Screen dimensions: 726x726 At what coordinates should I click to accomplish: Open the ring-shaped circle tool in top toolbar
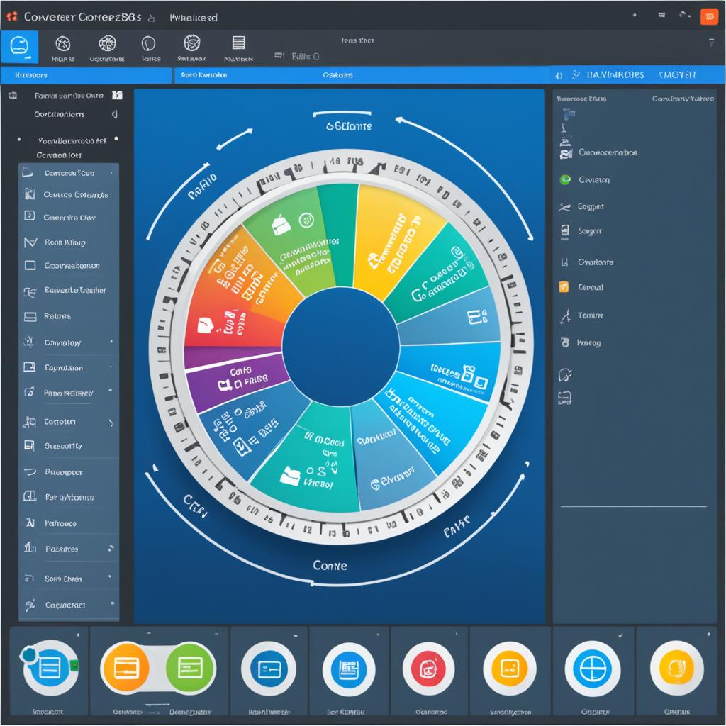[x=148, y=44]
